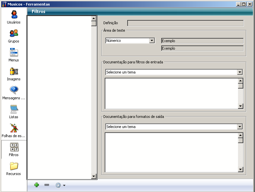Open output formats 'Selecione um tema' dropdown
Image resolution: width=255 pixels, height=192 pixels.
[240, 127]
